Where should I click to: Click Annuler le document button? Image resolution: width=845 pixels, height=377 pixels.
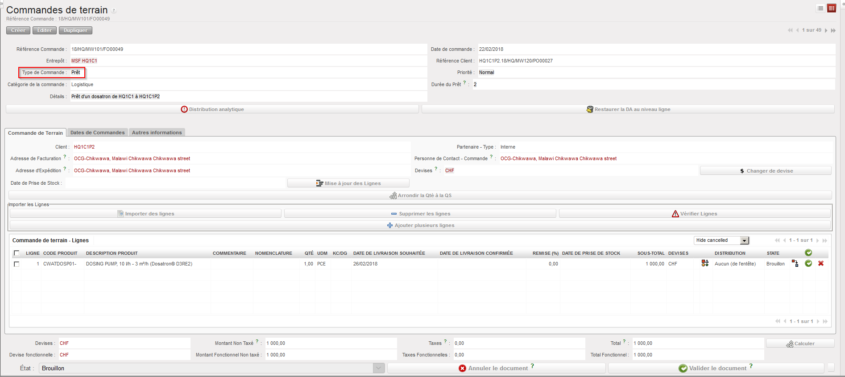[x=496, y=368]
